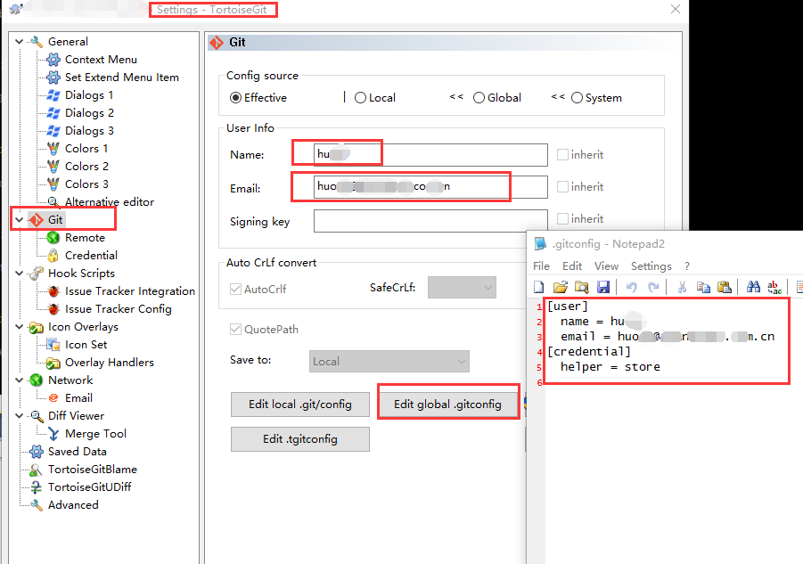Collapse the Diff Viewer tree node
The image size is (803, 564).
point(20,416)
